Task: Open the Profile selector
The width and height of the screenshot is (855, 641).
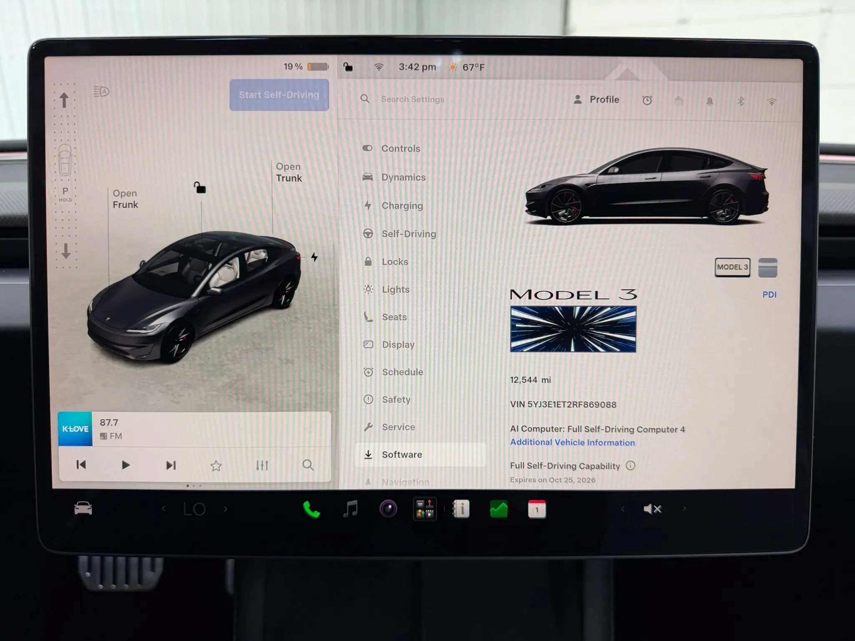Action: [596, 100]
